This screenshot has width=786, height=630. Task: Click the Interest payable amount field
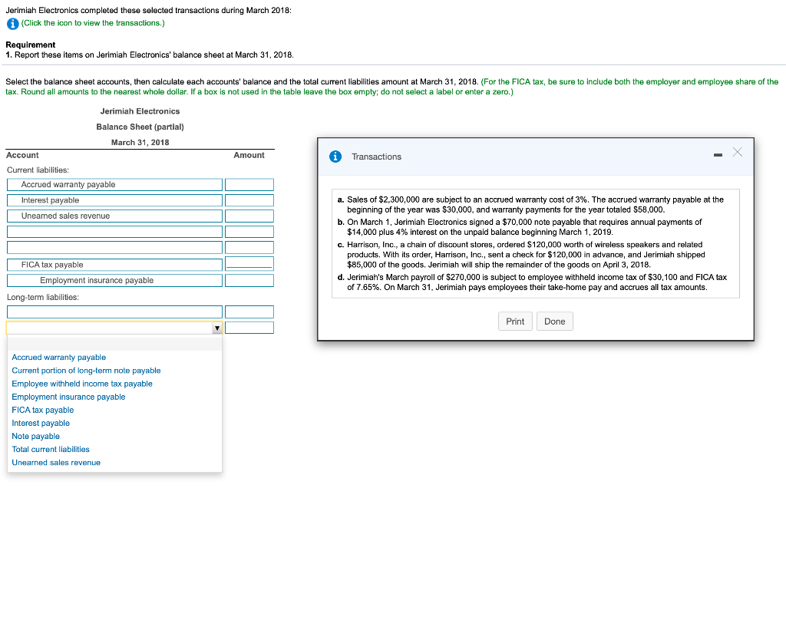(249, 200)
